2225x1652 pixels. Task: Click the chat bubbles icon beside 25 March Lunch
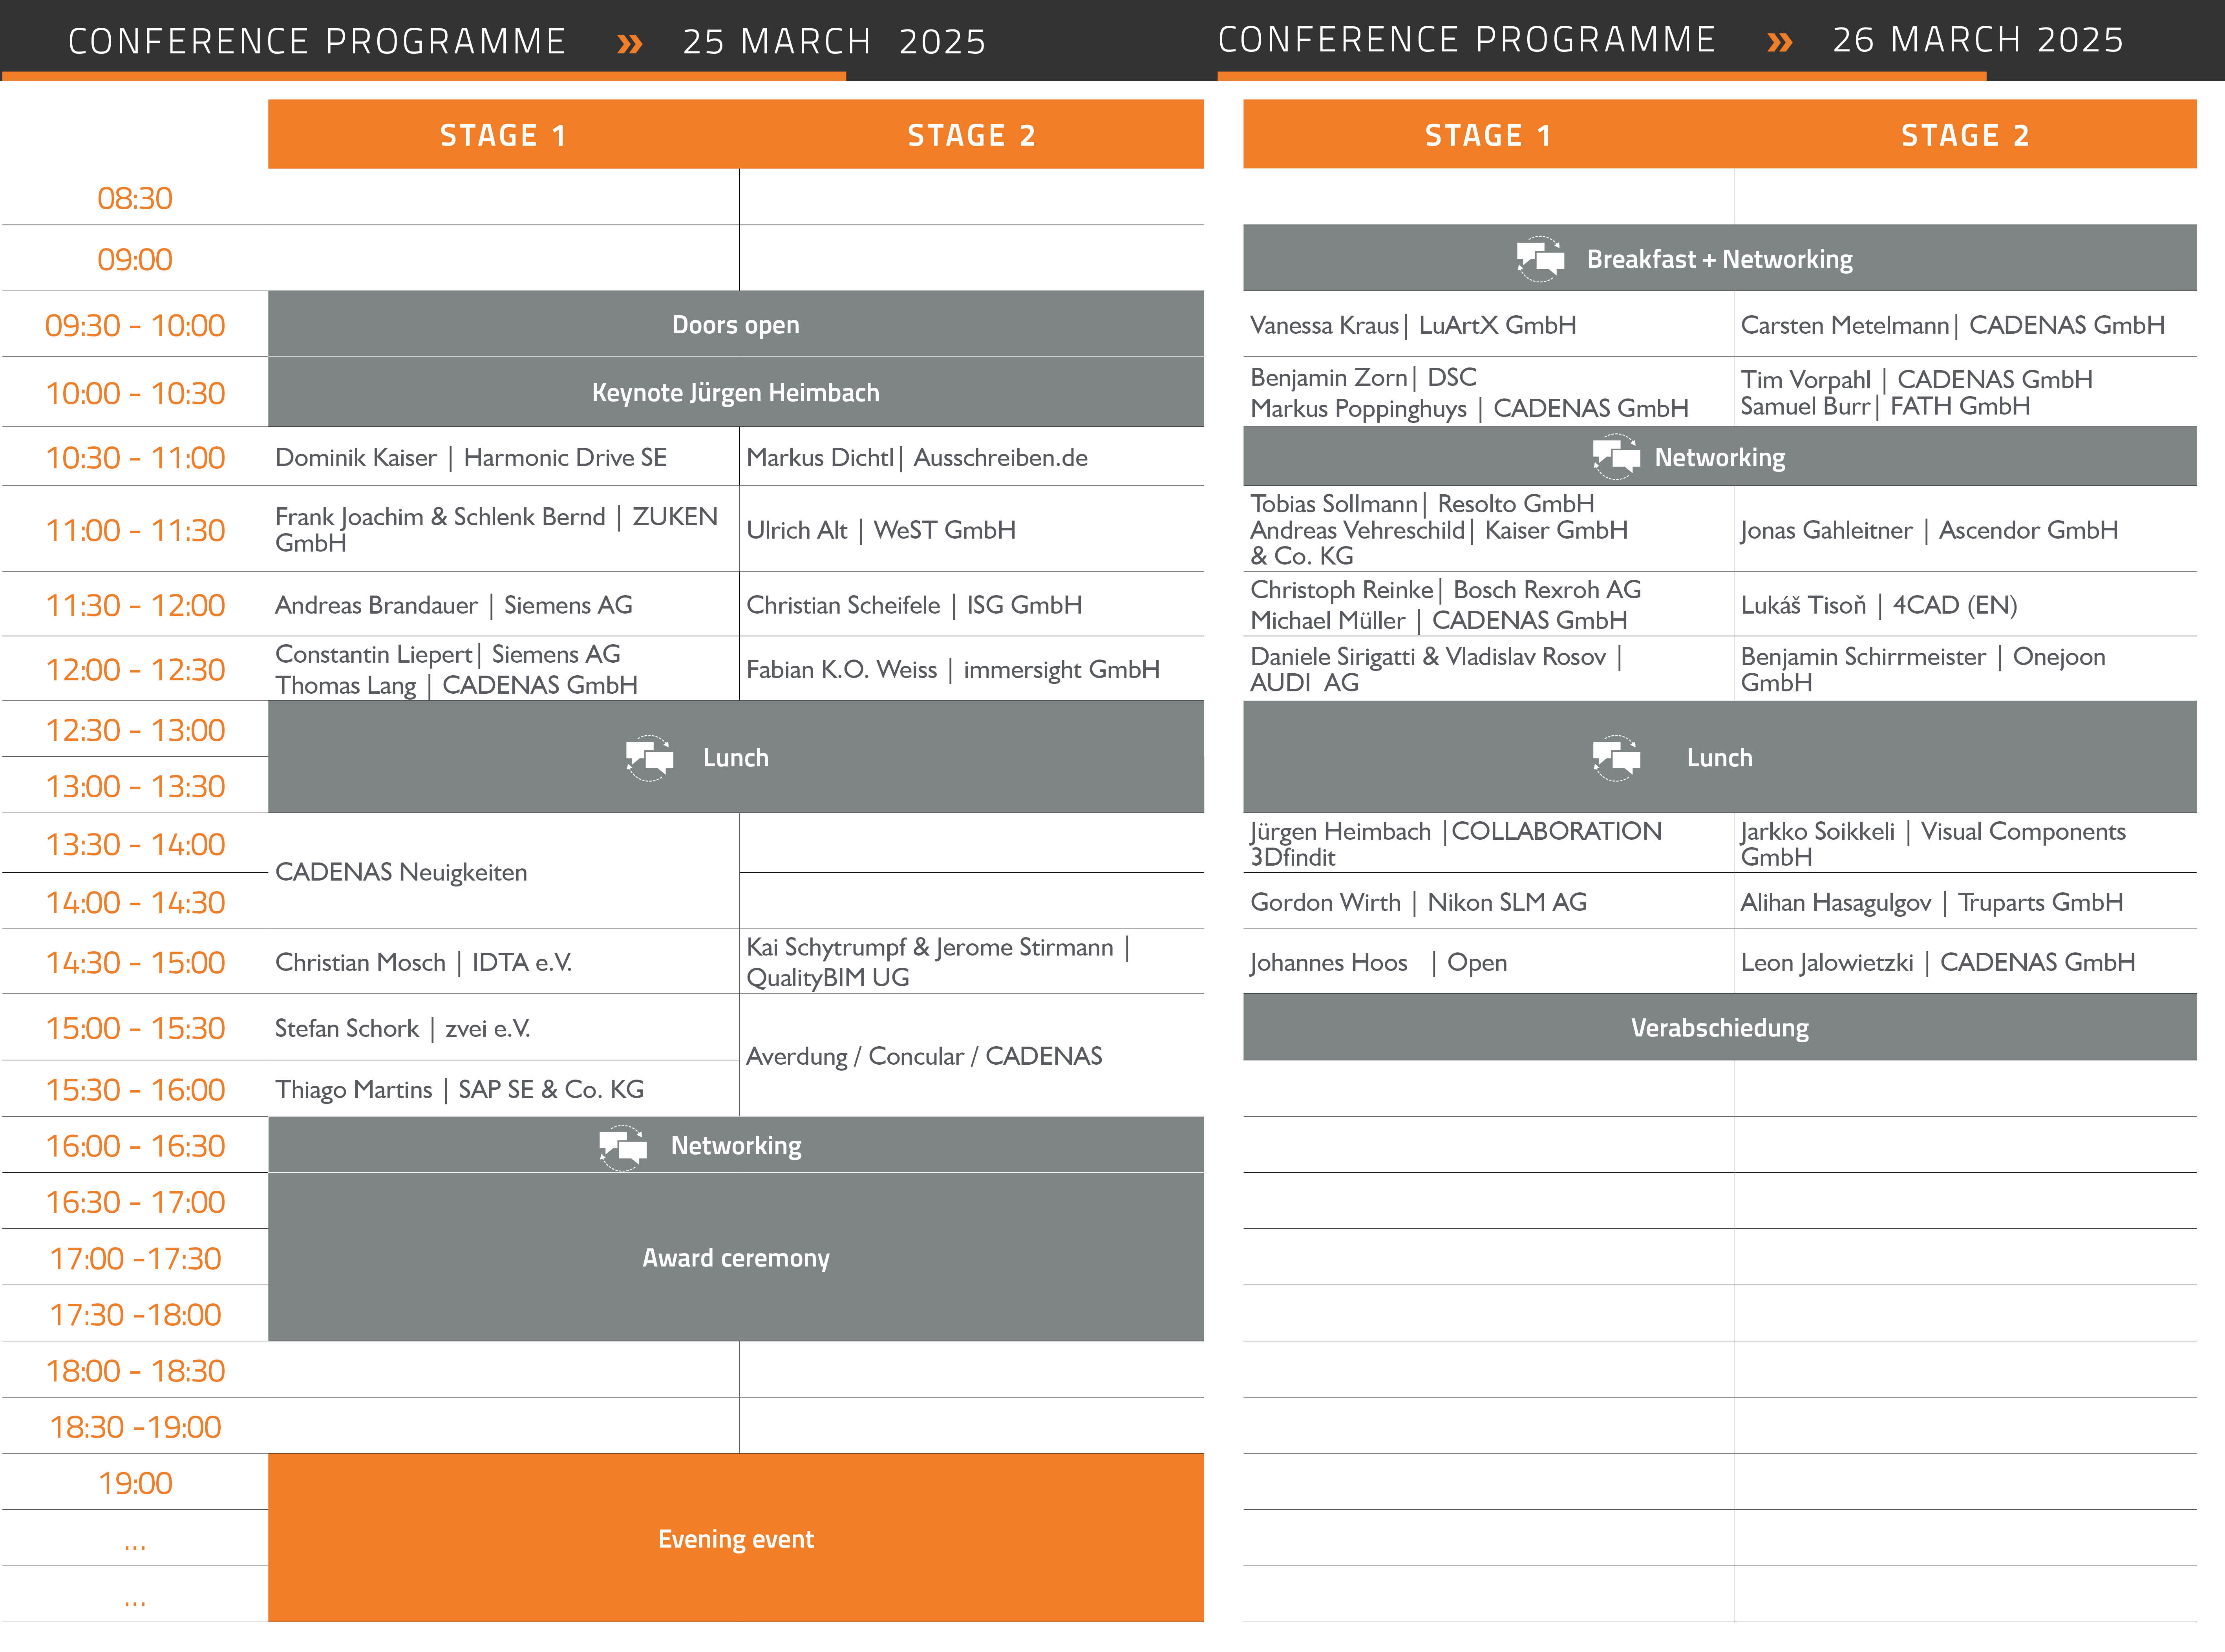point(649,758)
